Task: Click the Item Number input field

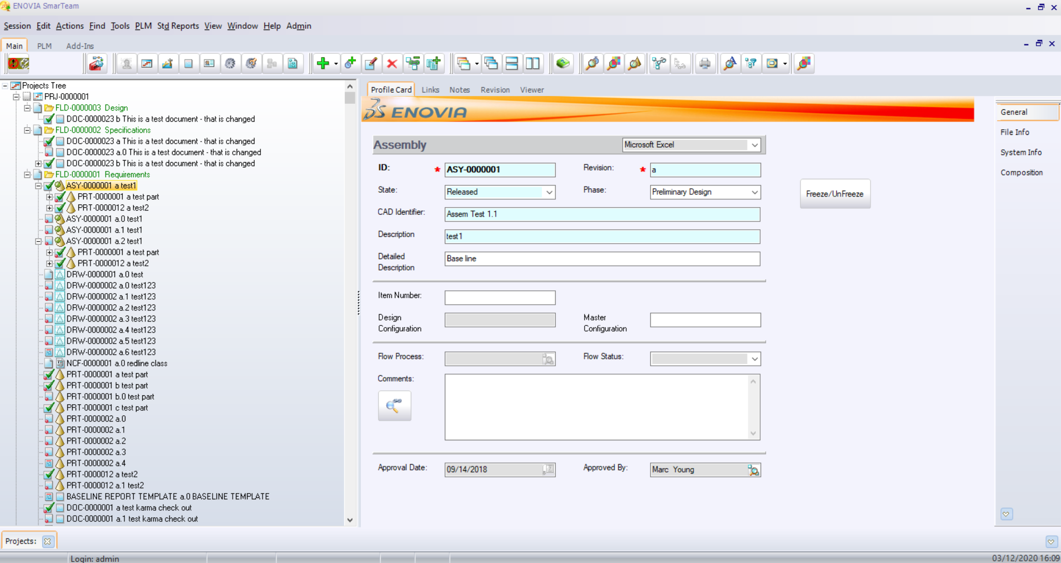Action: pos(500,298)
